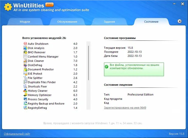Click the Disk Analysis text label
This screenshot has width=188, height=138.
36,48
